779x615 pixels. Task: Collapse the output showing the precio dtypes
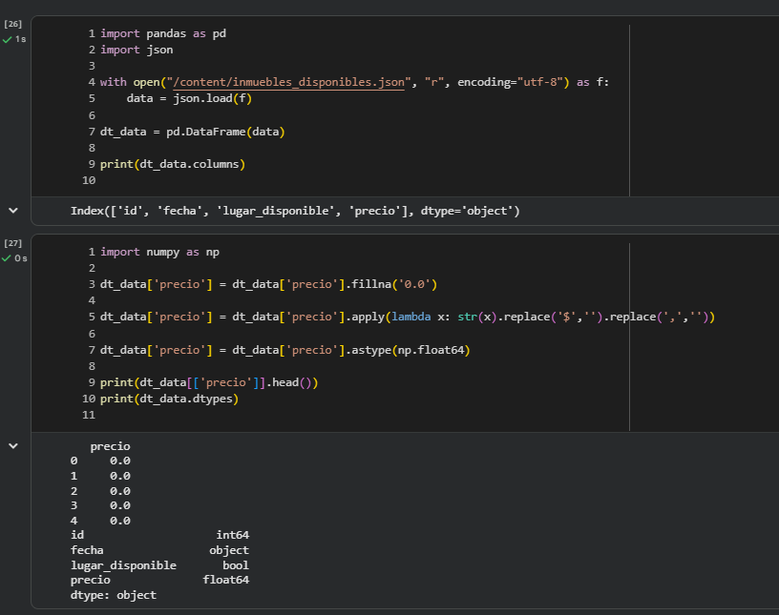click(x=13, y=445)
